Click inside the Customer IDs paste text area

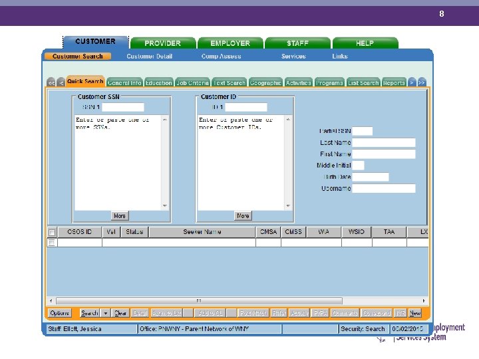(241, 162)
